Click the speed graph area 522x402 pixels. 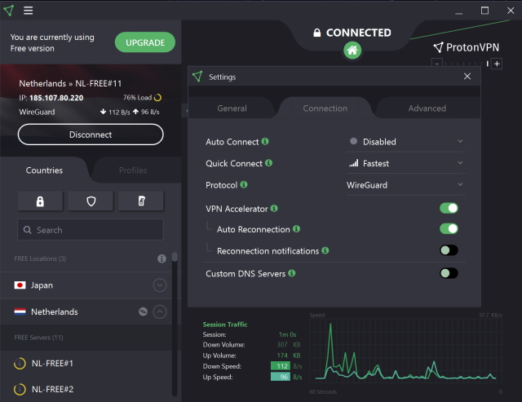[405, 351]
